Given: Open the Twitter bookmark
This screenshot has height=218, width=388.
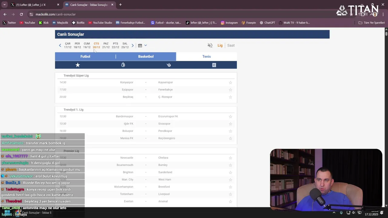Looking at the screenshot, I should click(9, 23).
